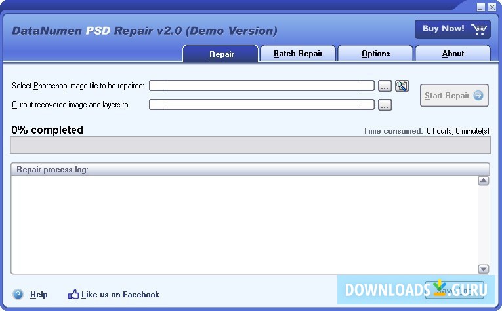Image resolution: width=502 pixels, height=311 pixels.
Task: Click the '0% completed' status text
Action: point(47,130)
